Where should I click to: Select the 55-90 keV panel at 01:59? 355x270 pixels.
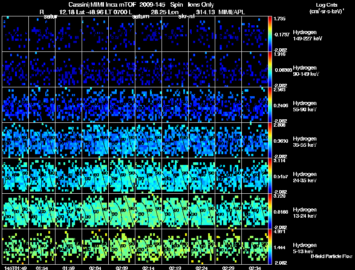point(69,105)
